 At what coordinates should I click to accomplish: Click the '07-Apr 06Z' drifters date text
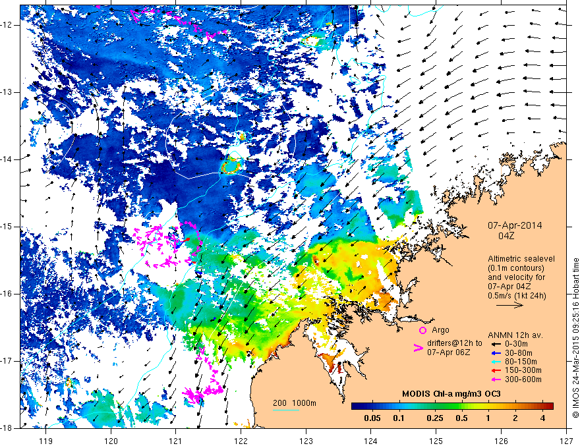pyautogui.click(x=449, y=352)
